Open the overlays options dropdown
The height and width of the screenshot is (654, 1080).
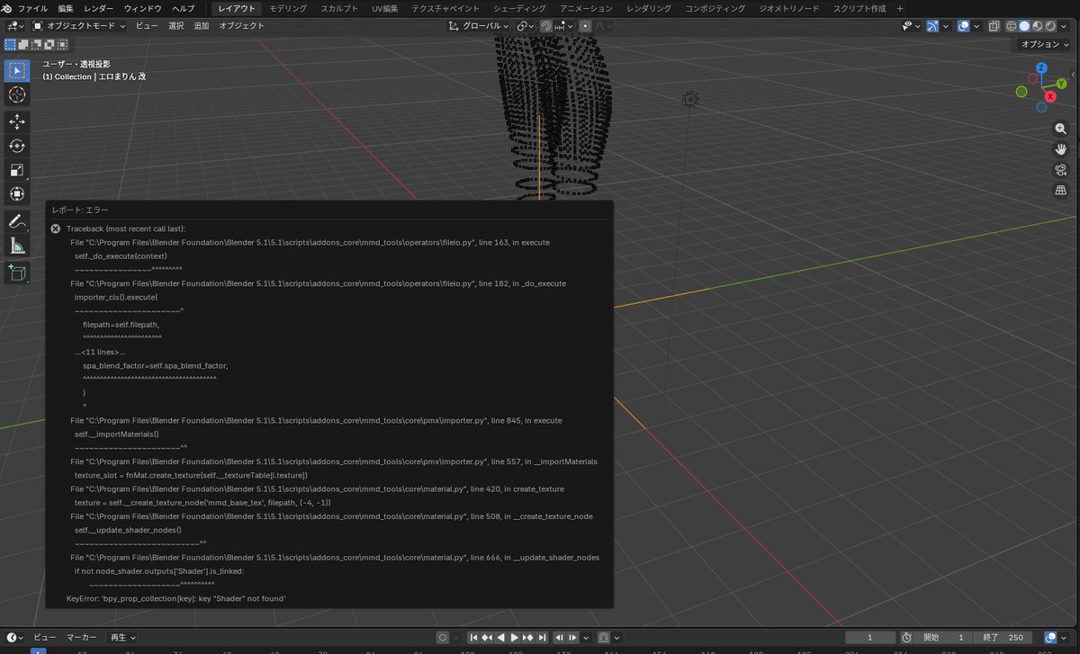978,26
